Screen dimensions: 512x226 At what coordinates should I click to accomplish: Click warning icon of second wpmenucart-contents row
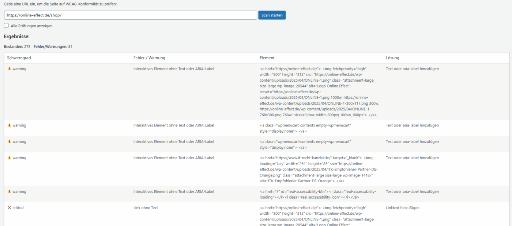tap(9, 141)
